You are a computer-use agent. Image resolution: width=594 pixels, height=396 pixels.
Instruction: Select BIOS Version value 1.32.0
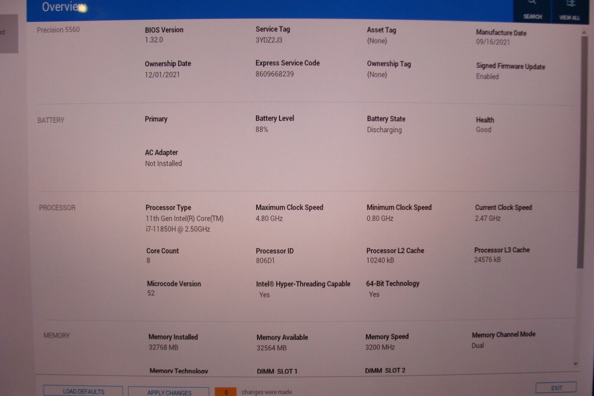(x=154, y=40)
